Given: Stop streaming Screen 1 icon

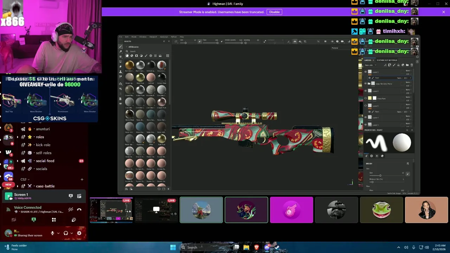Looking at the screenshot, I should [x=71, y=196].
